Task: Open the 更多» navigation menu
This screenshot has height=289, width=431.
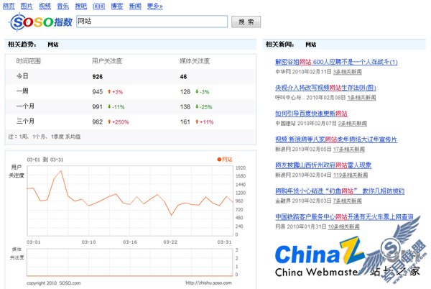Action: coord(154,6)
